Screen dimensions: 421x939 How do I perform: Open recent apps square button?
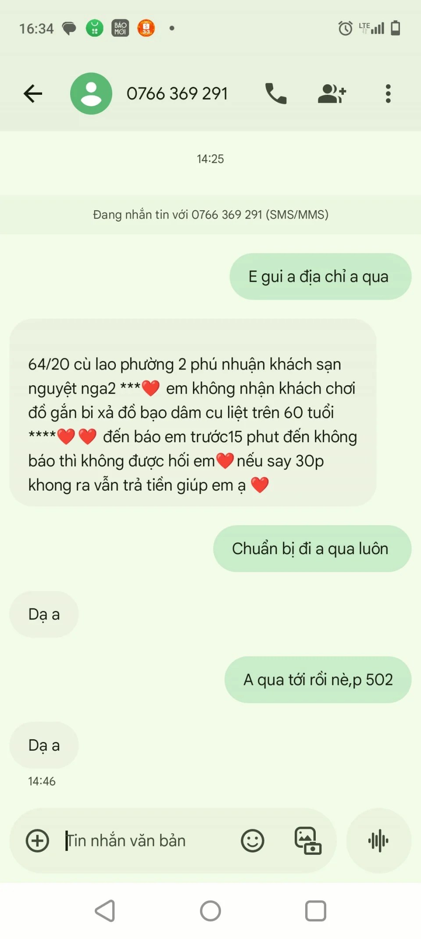[x=316, y=911]
